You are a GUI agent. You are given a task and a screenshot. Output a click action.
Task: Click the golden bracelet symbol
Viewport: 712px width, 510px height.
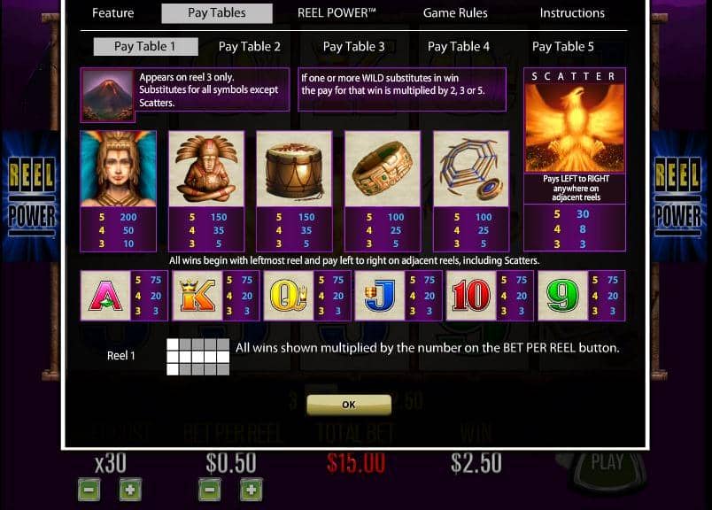coord(383,169)
